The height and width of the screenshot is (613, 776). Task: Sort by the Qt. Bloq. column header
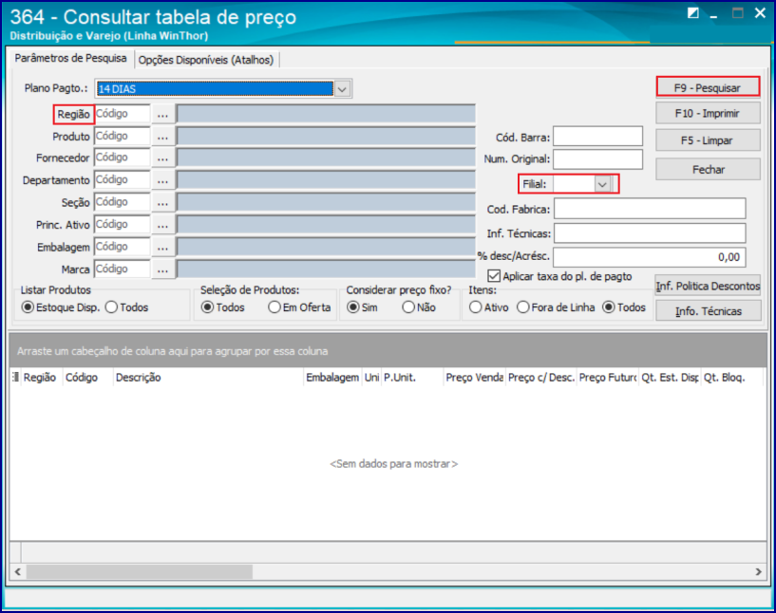[732, 377]
